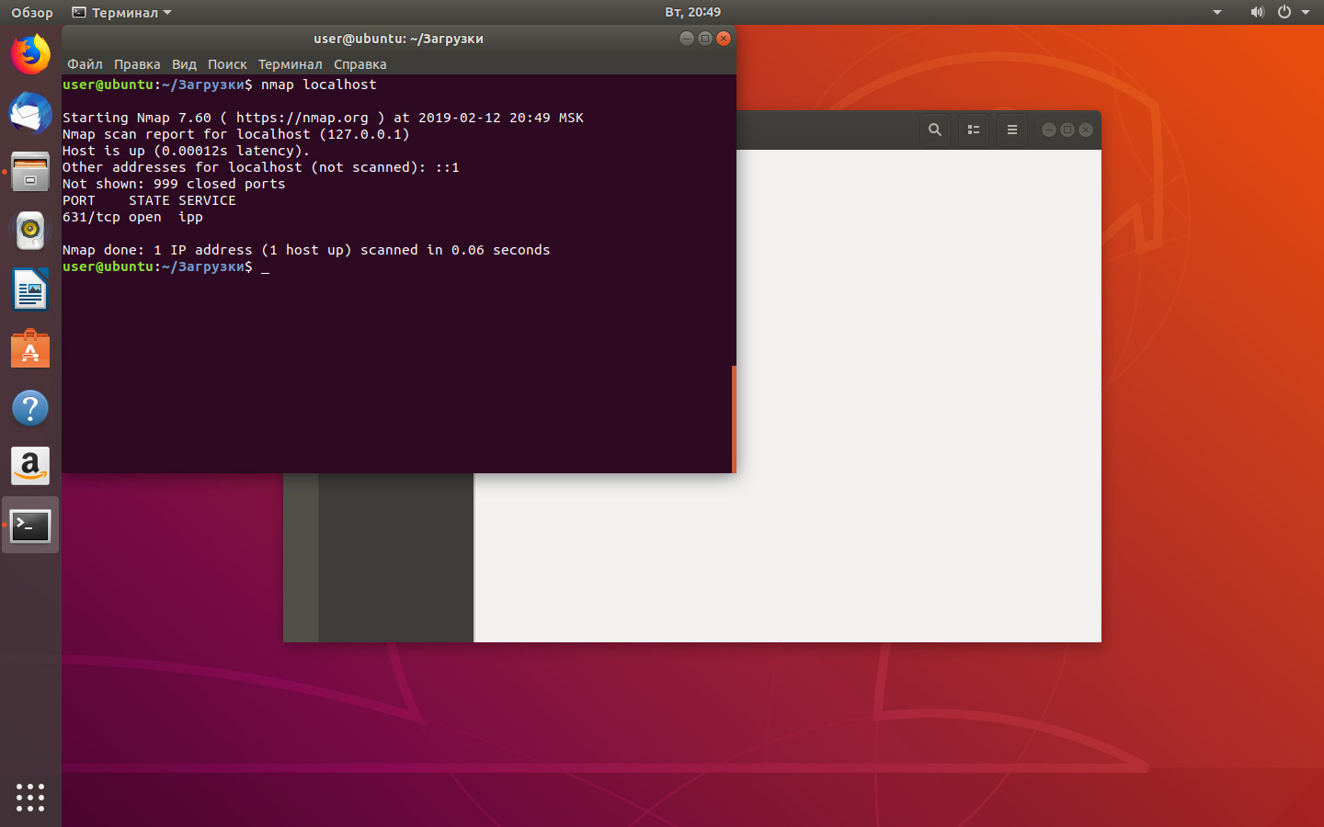Screen dimensions: 1324x827
Task: Close the terminal window
Action: point(724,39)
